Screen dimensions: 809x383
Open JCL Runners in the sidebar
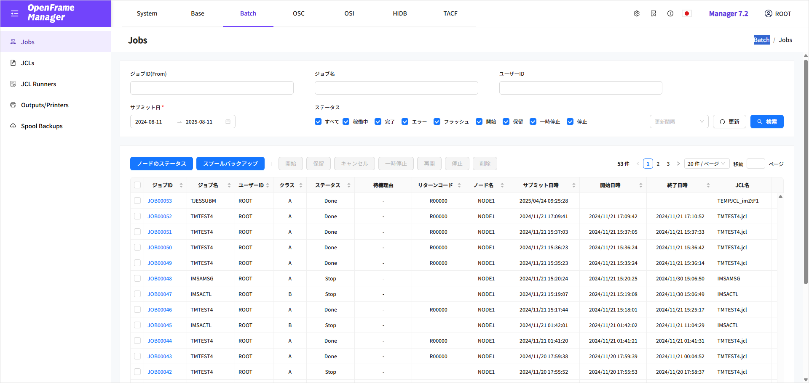coord(38,84)
